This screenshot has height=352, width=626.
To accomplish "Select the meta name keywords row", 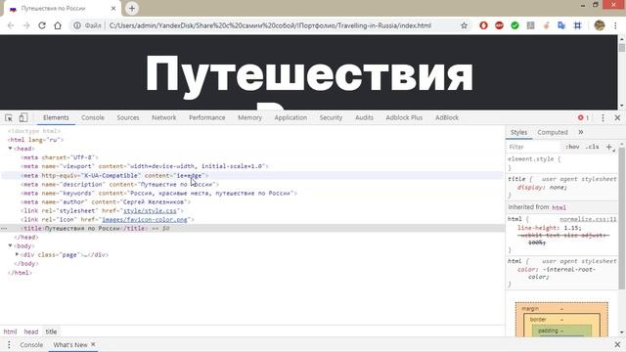I will click(x=158, y=194).
